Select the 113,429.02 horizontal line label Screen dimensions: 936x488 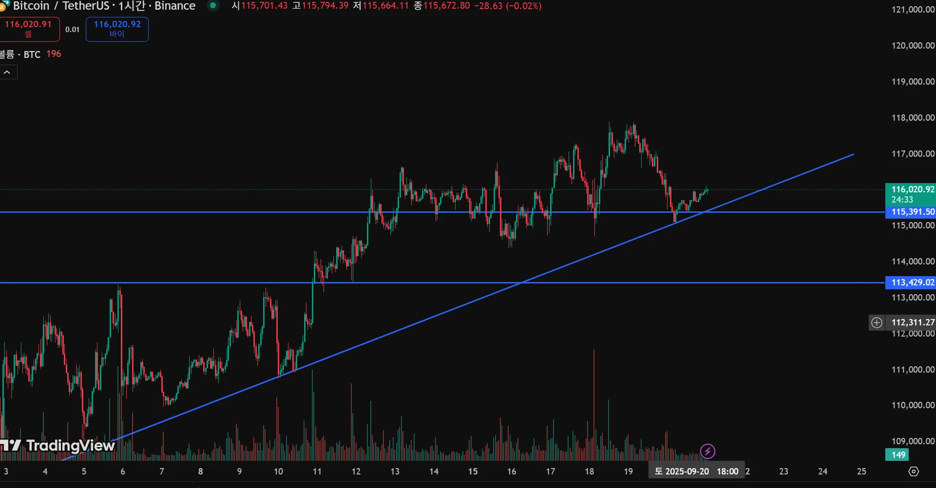click(911, 282)
